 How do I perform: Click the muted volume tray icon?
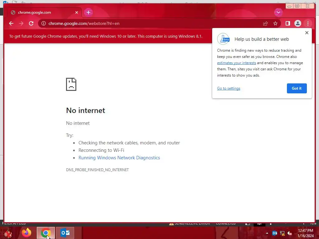(290, 233)
